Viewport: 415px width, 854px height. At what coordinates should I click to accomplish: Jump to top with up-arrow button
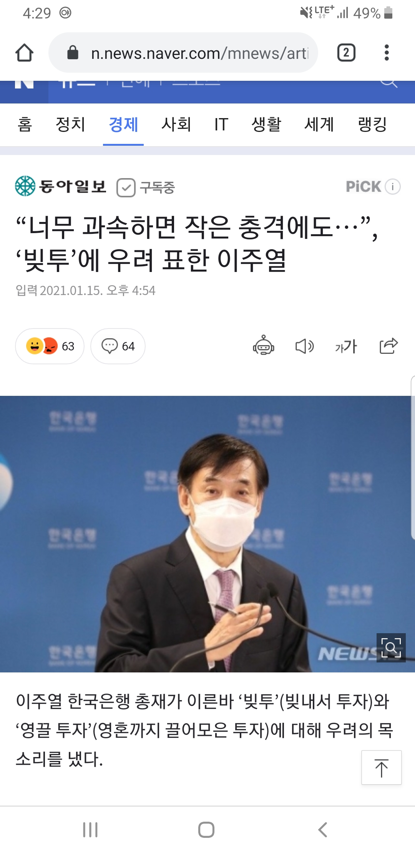pos(382,767)
